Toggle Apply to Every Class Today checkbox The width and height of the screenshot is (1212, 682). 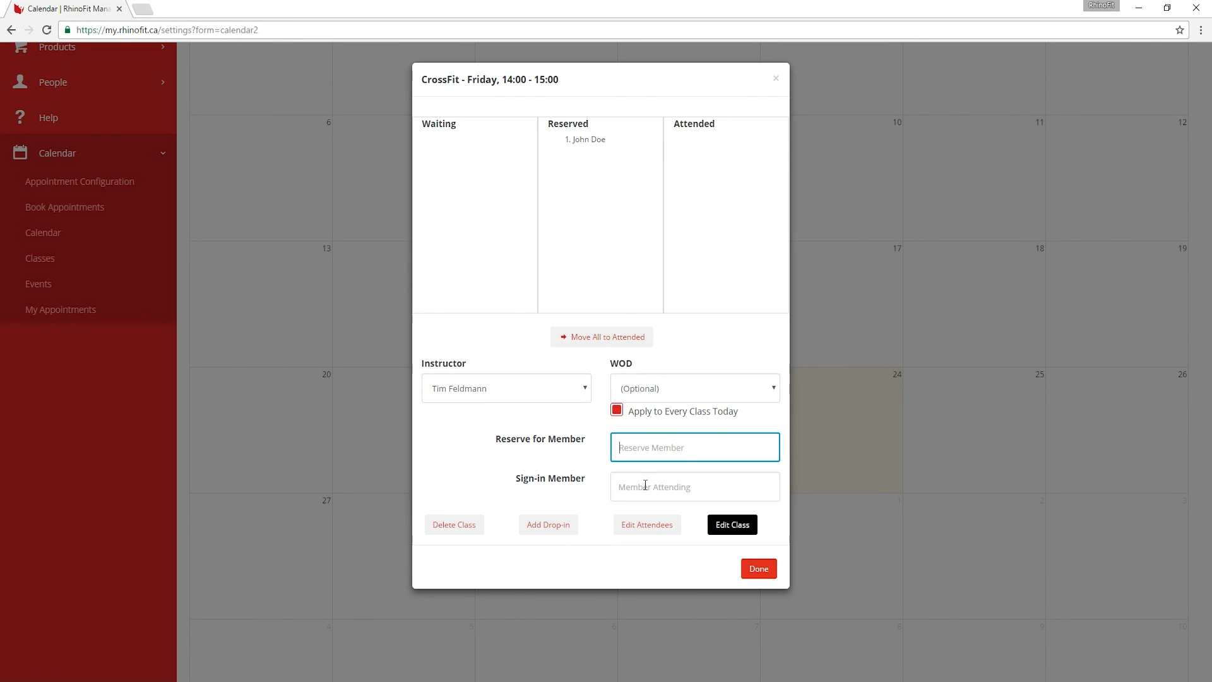(617, 410)
